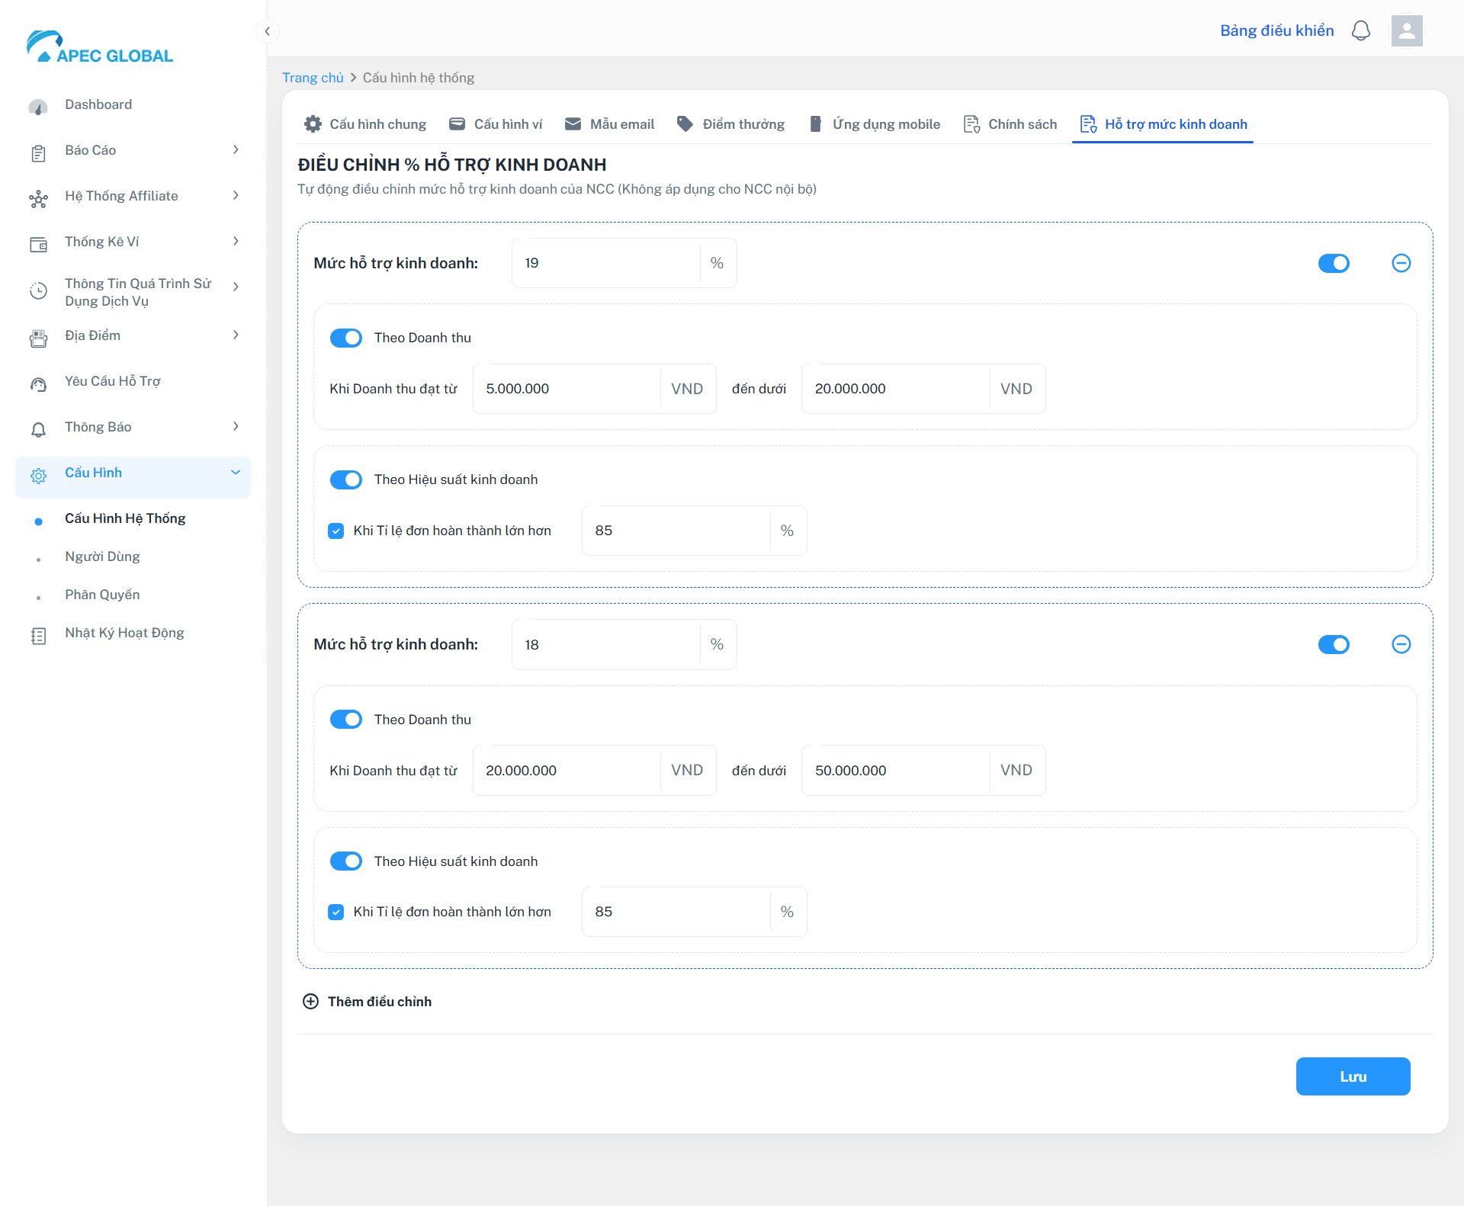Click the Yêu Cầu Hỗ Trợ headset icon
This screenshot has height=1206, width=1464.
tap(38, 383)
